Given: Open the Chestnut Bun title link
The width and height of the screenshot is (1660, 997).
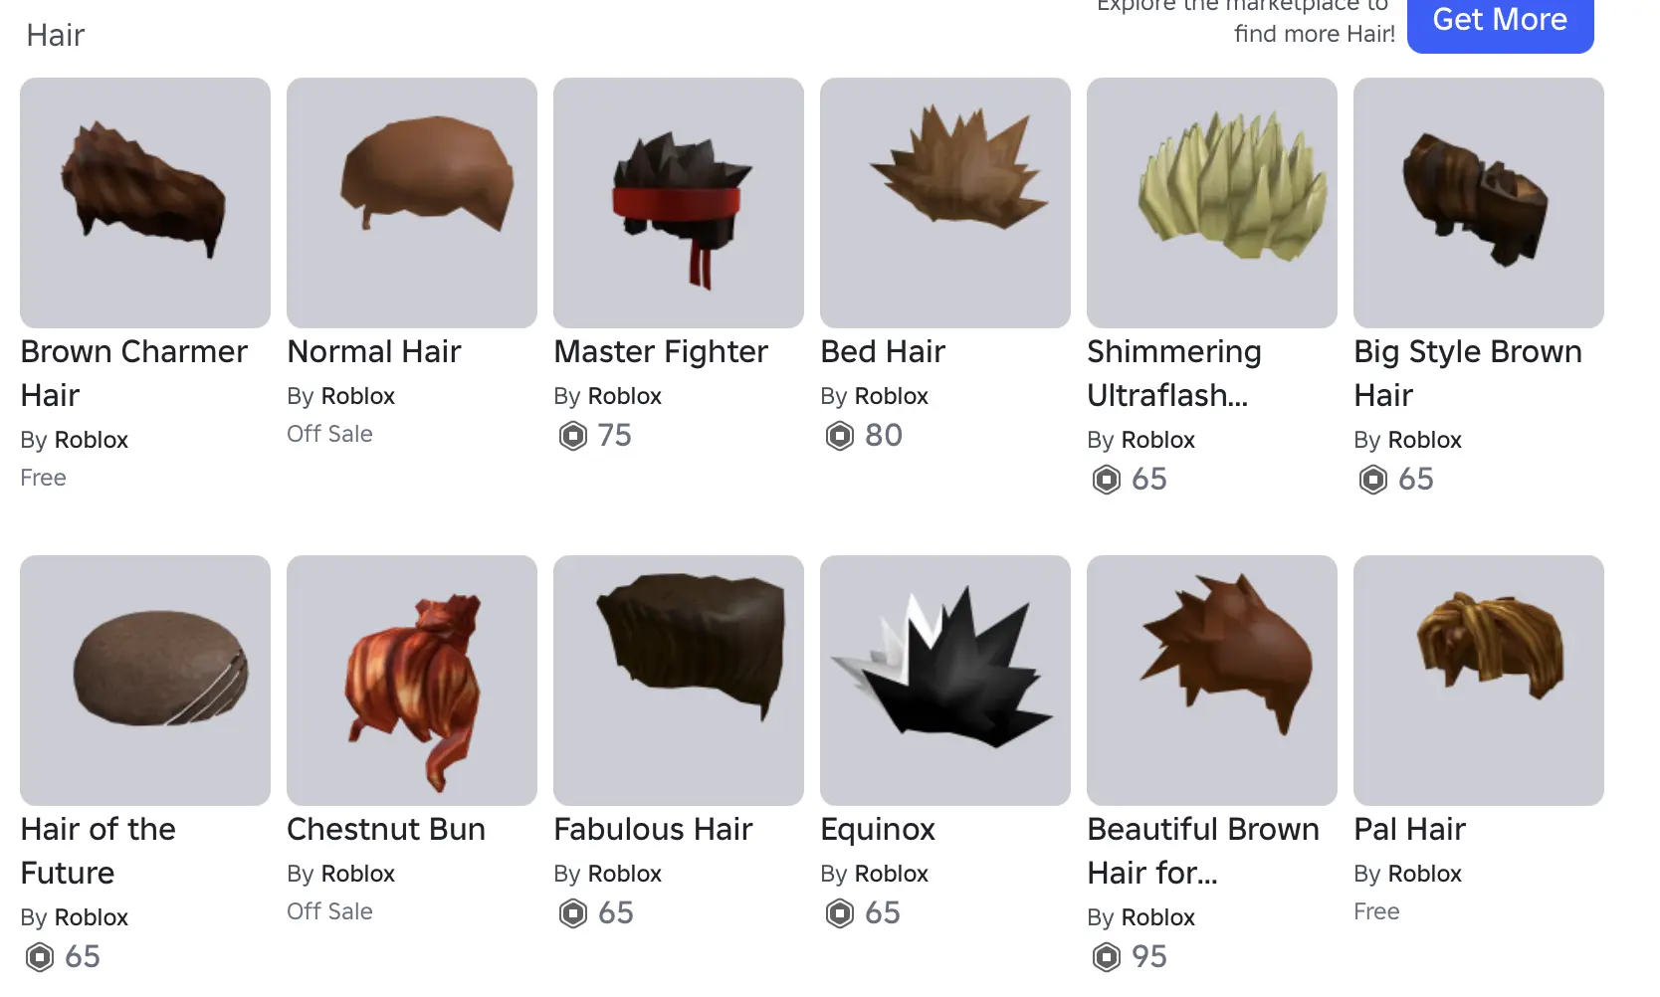Looking at the screenshot, I should click(386, 829).
